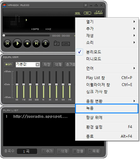Click the 목록 playlist list button

pos(94,151)
